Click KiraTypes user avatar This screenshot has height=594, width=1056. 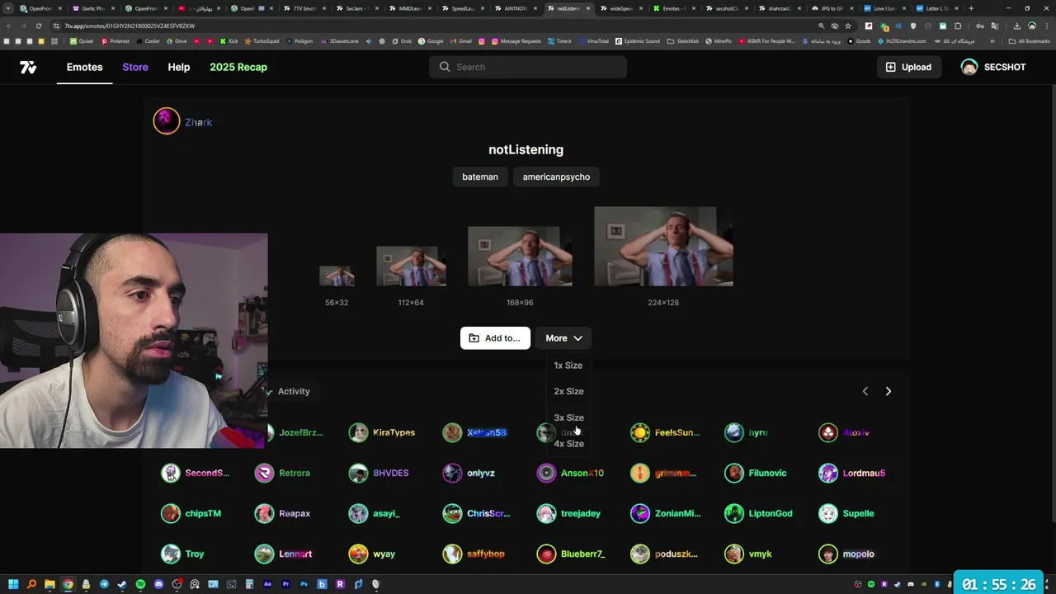coord(358,432)
